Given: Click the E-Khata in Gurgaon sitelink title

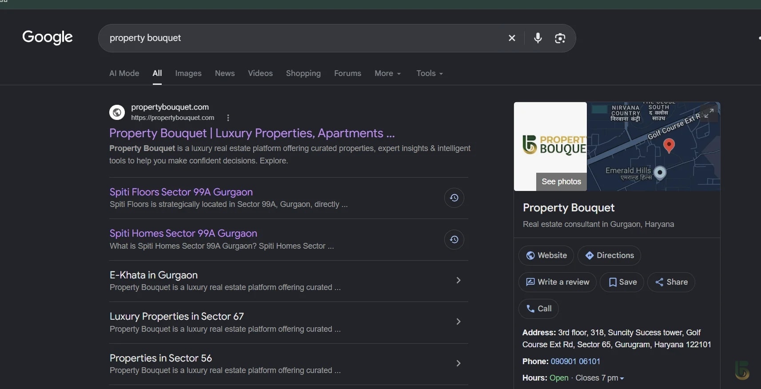Looking at the screenshot, I should [x=154, y=275].
